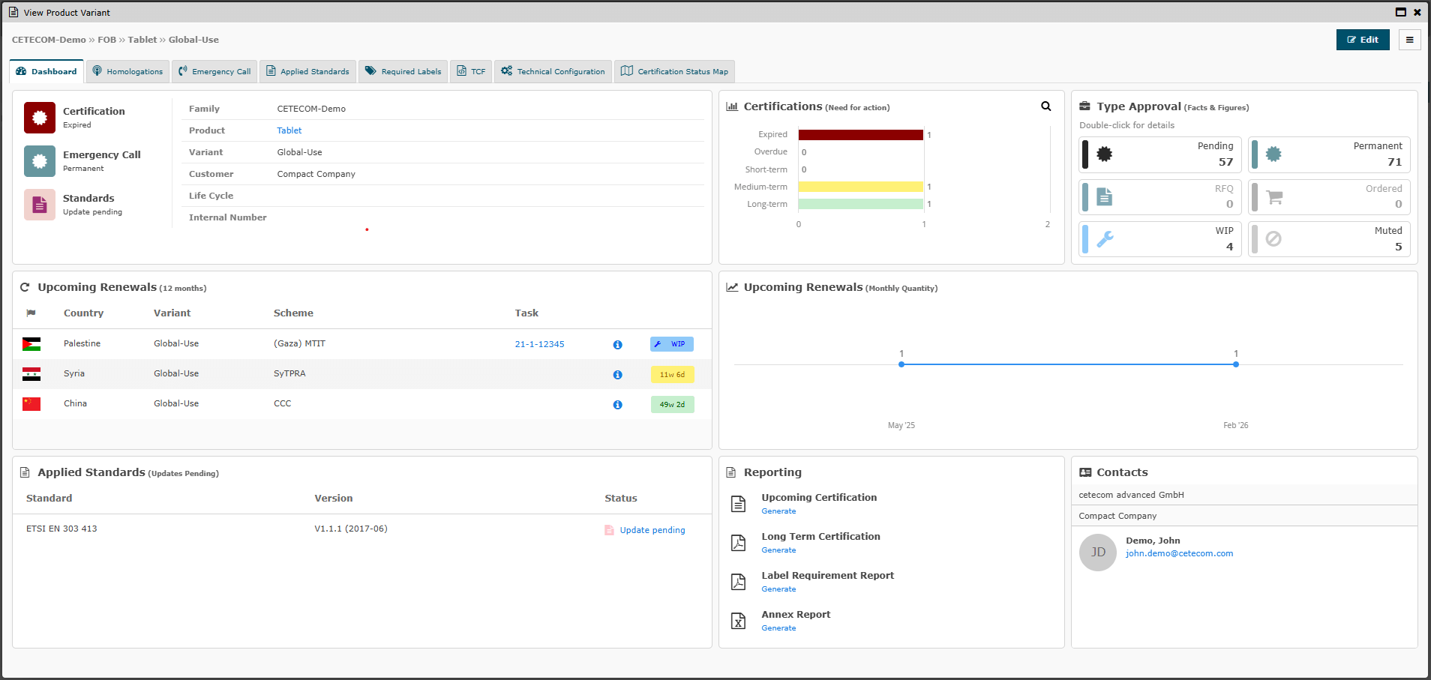Click the red Certification Expired icon
Screen dimensions: 1431x680
40,118
